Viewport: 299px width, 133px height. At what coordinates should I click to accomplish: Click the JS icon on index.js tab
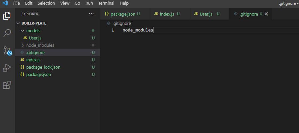[x=156, y=14]
